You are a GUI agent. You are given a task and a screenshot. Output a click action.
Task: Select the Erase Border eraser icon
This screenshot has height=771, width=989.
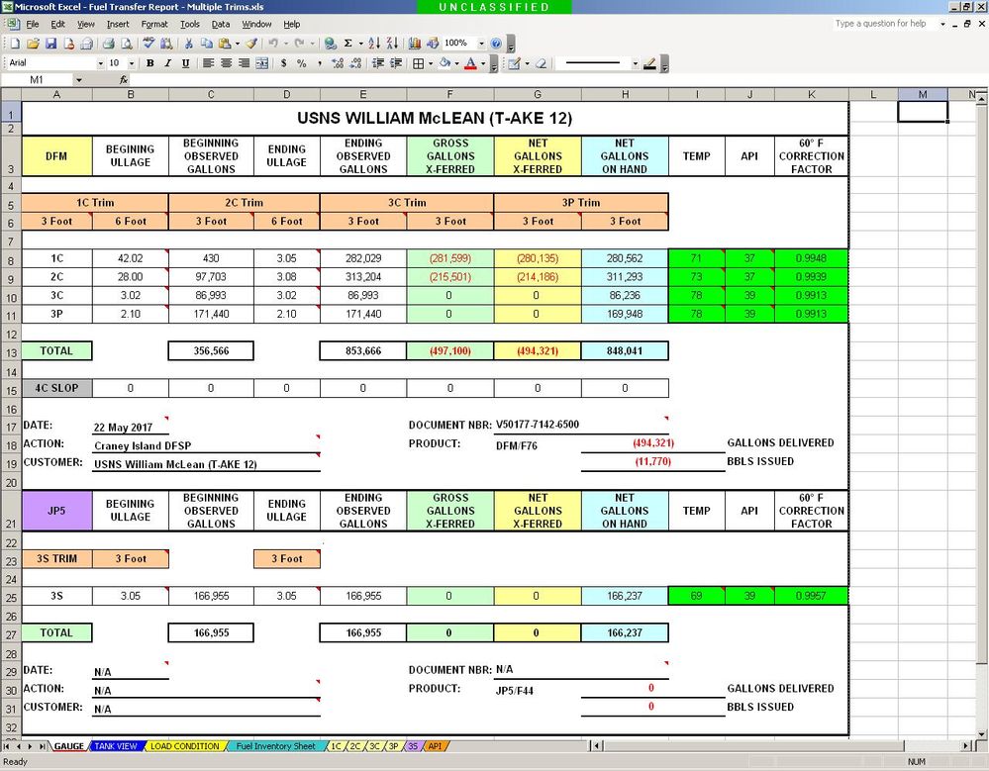tap(542, 63)
